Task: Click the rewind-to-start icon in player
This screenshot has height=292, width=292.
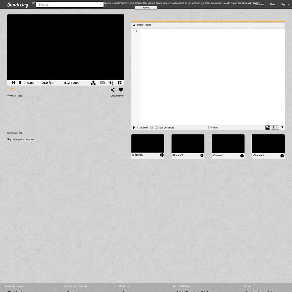Action: click(14, 83)
